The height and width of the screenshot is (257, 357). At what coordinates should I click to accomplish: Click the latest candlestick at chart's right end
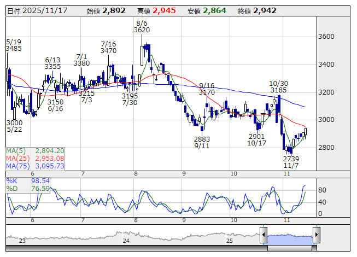(x=306, y=131)
